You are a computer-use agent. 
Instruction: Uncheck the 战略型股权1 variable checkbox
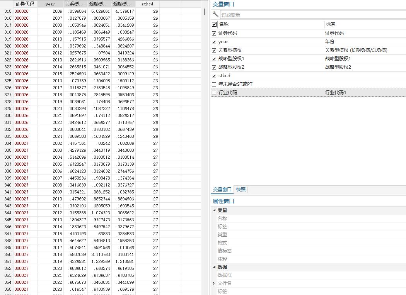coord(215,59)
